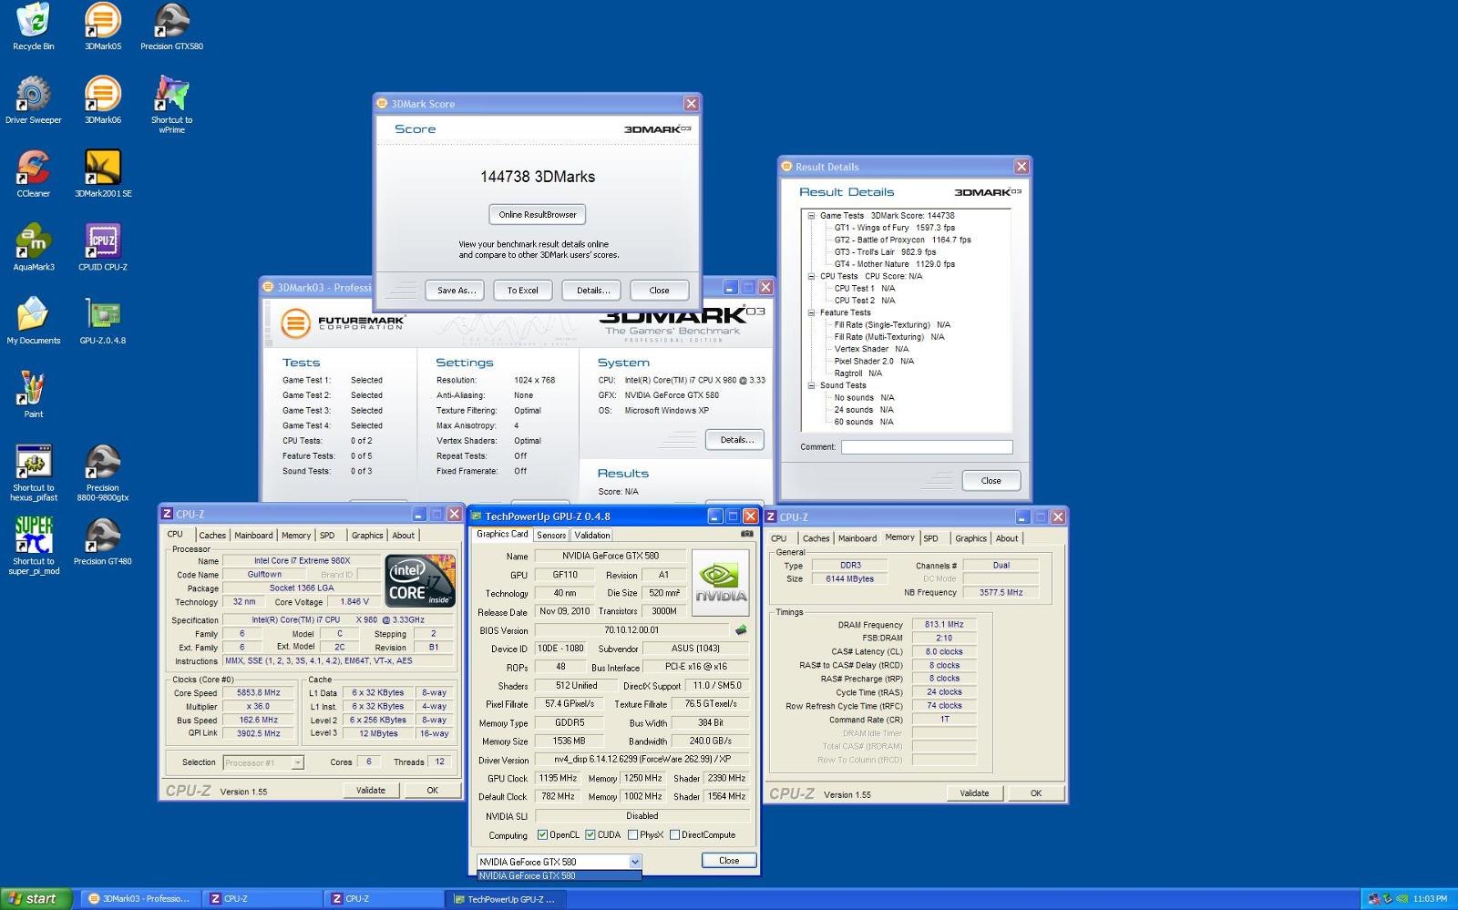The image size is (1458, 910).
Task: Open the Recycle Bin desktop icon
Action: [33, 27]
